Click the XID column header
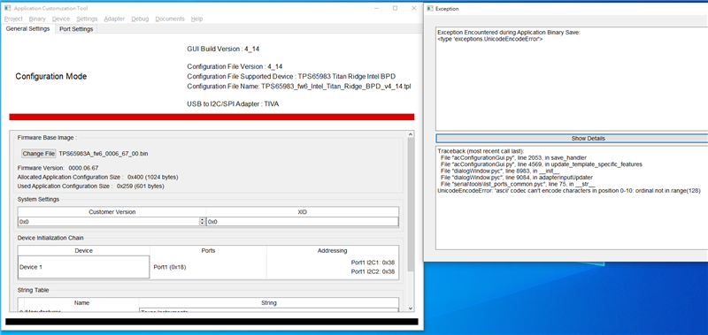The width and height of the screenshot is (708, 335). (303, 212)
